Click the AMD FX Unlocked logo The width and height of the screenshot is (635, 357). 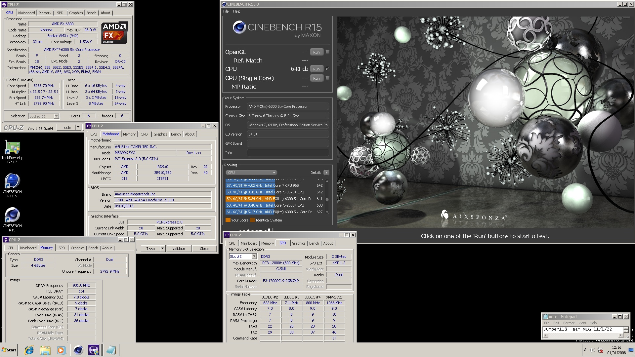(114, 33)
